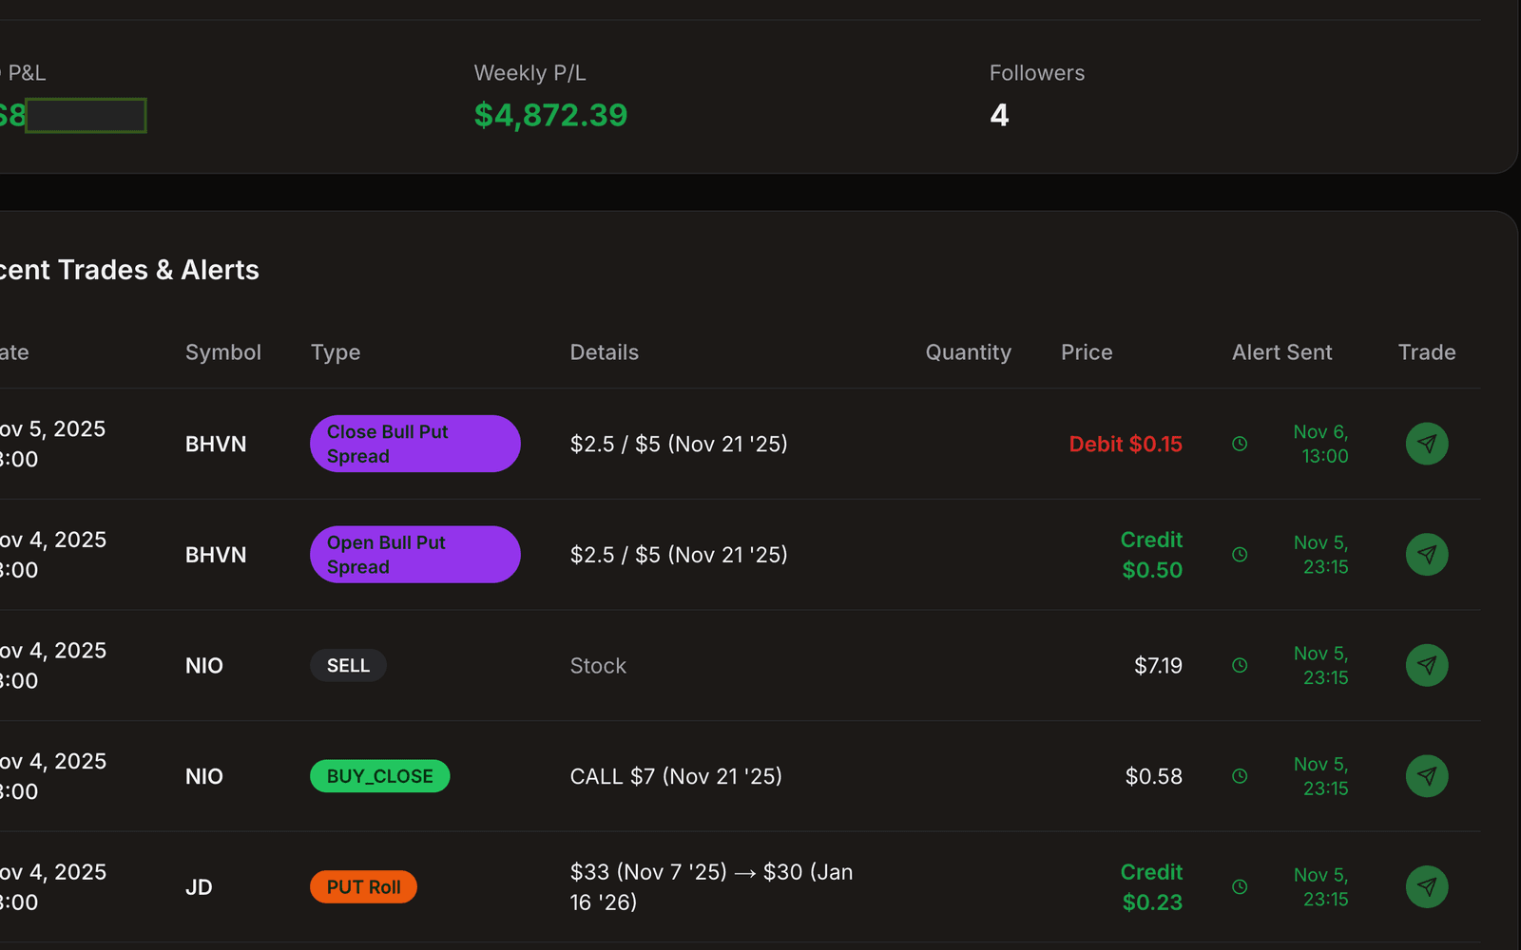Click BHVN symbol in Close Bull Put row
This screenshot has width=1521, height=950.
pos(216,444)
